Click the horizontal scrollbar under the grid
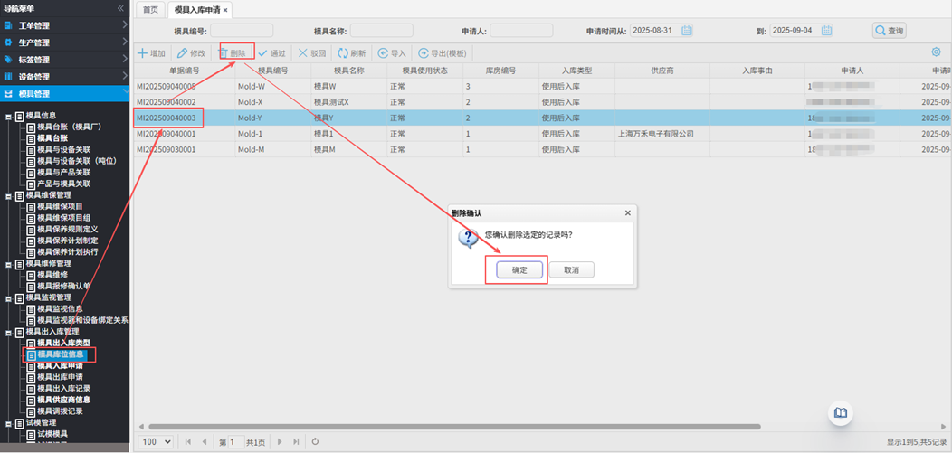The image size is (952, 453). point(452,427)
